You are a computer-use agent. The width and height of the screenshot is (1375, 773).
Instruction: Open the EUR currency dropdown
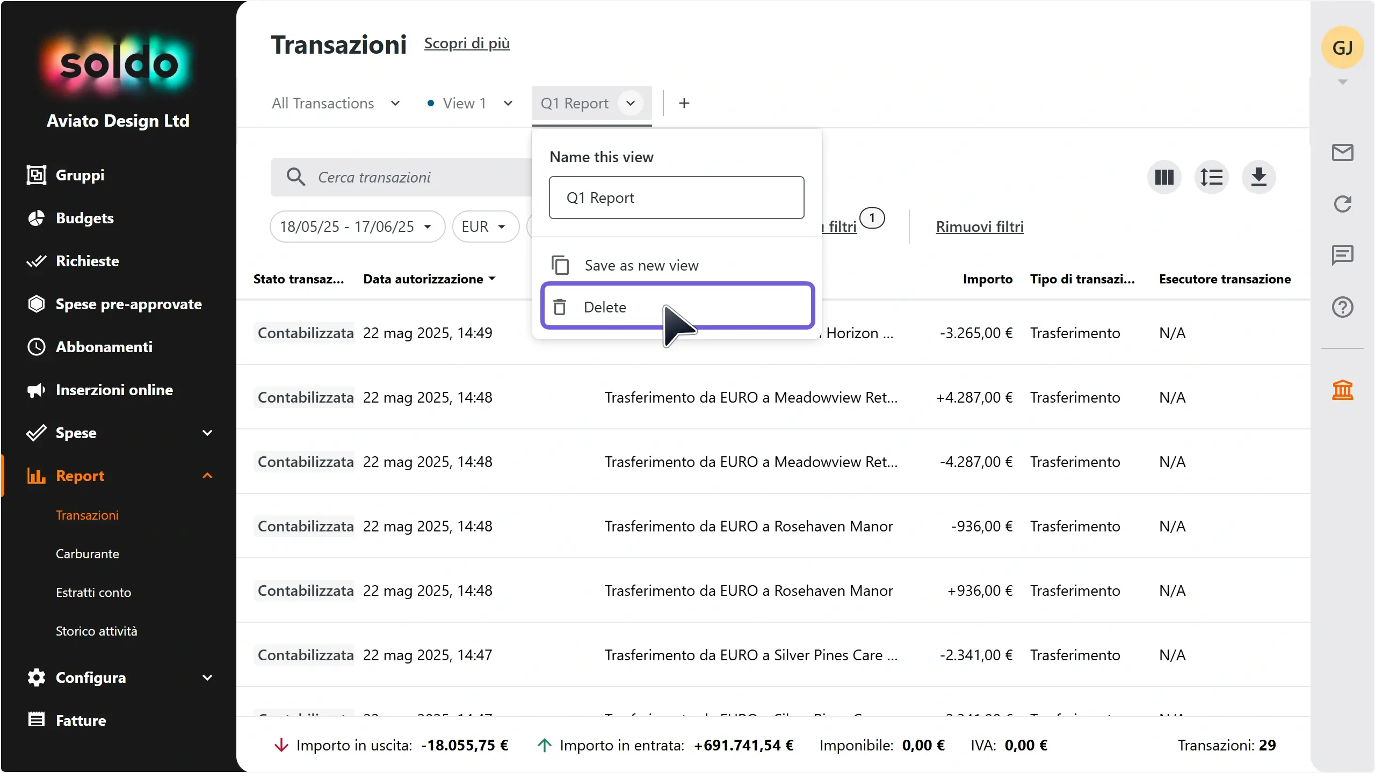tap(486, 227)
